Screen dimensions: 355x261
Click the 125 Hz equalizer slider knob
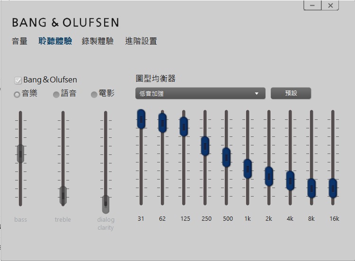pyautogui.click(x=184, y=126)
